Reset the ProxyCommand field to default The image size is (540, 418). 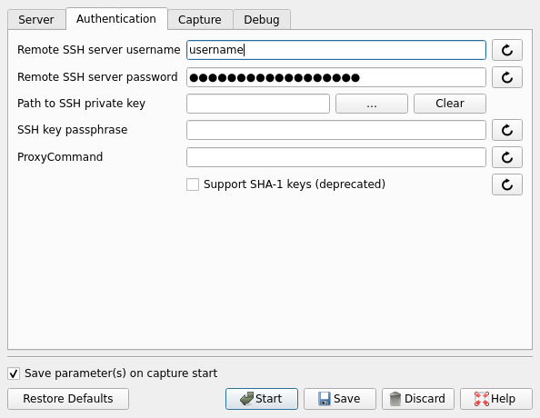tap(507, 157)
